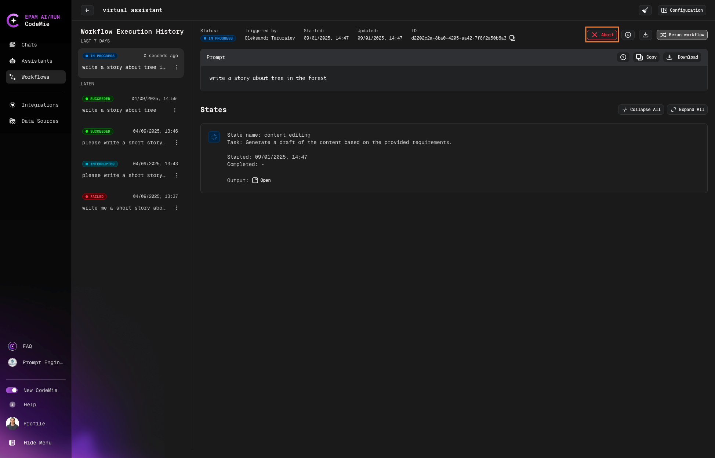Toggle the New CodeMie switch
715x458 pixels.
(x=12, y=390)
